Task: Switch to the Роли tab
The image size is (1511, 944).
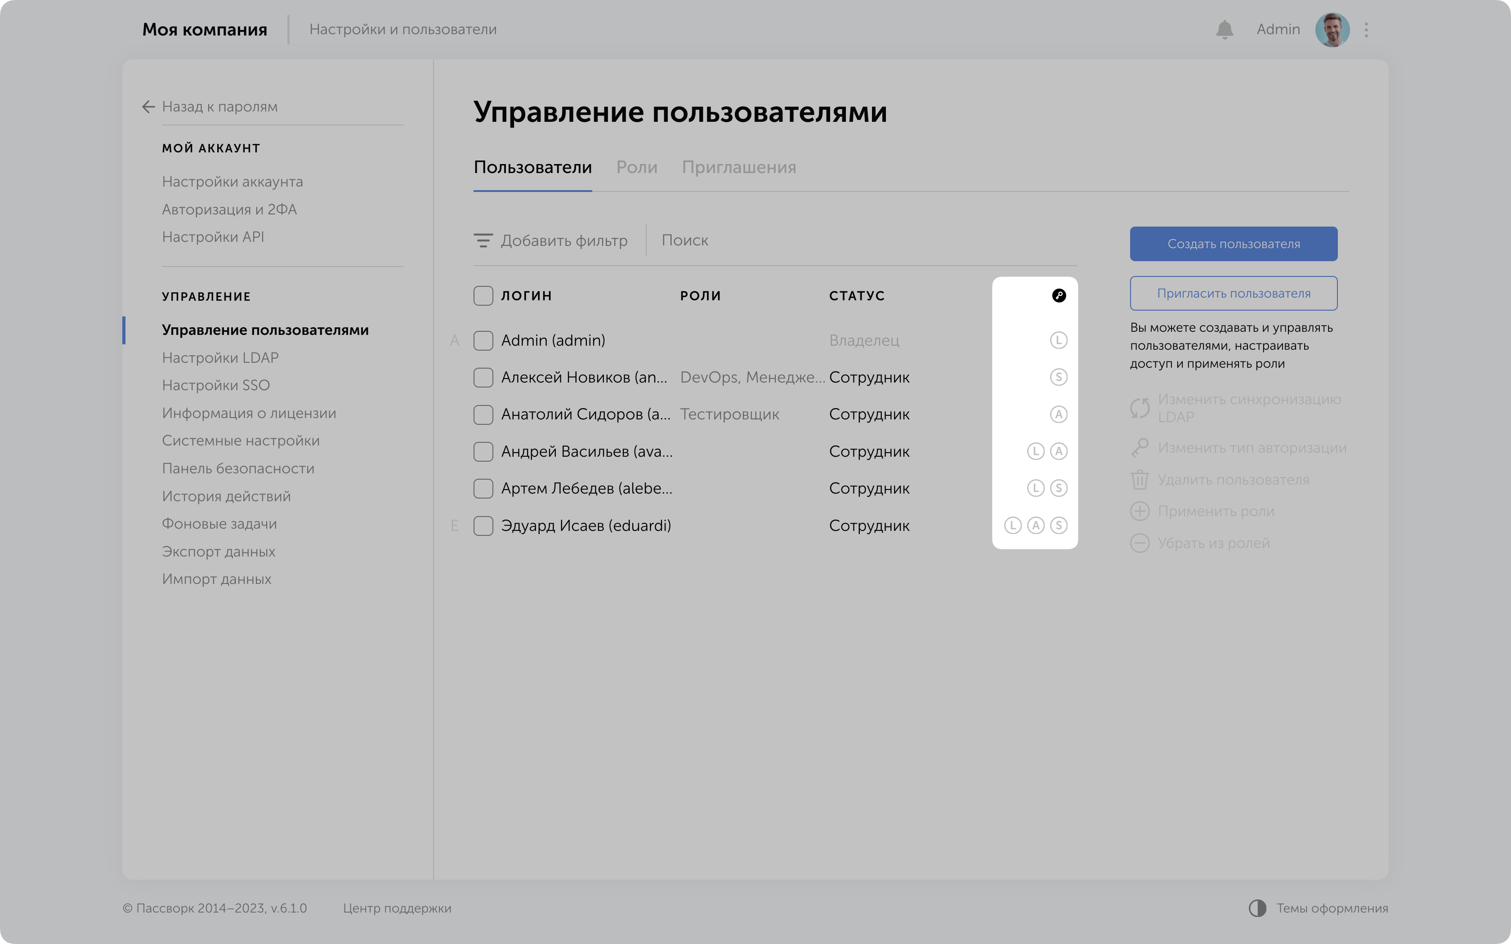Action: 636,167
